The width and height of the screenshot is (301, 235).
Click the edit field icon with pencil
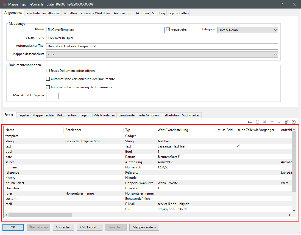(258, 122)
